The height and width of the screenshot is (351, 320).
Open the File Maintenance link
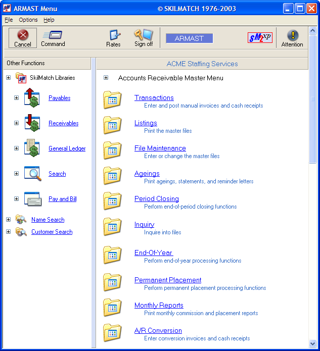pos(160,148)
